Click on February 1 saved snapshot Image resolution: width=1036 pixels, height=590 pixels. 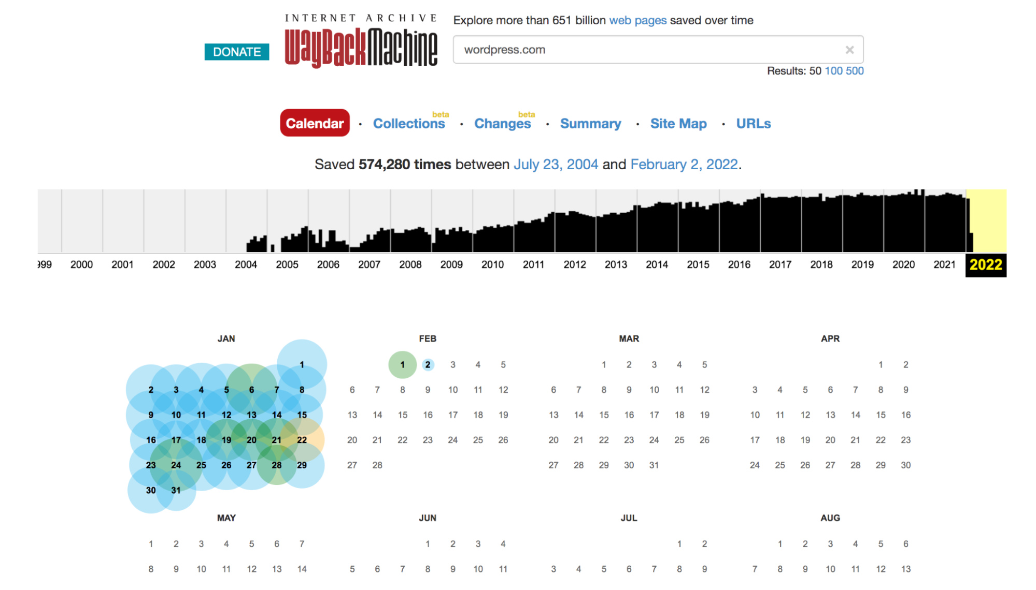coord(401,364)
